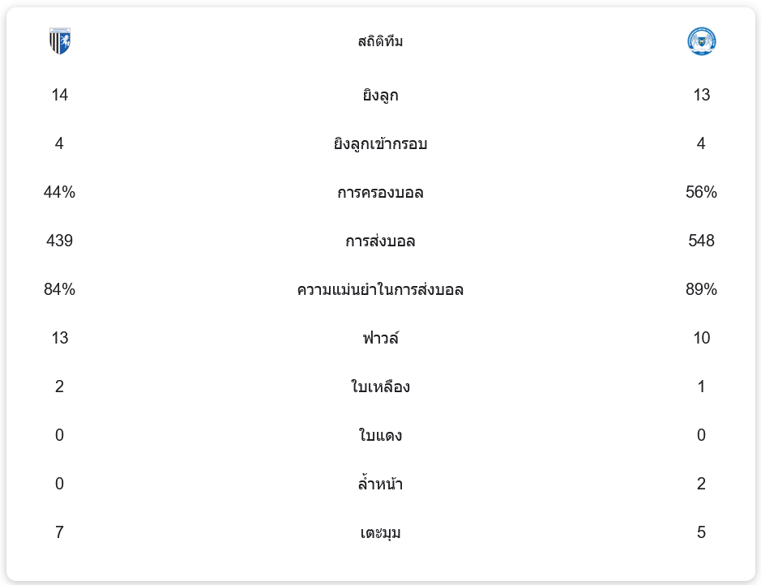Click the left team's 84% pass accuracy
This screenshot has width=761, height=585.
(x=59, y=289)
